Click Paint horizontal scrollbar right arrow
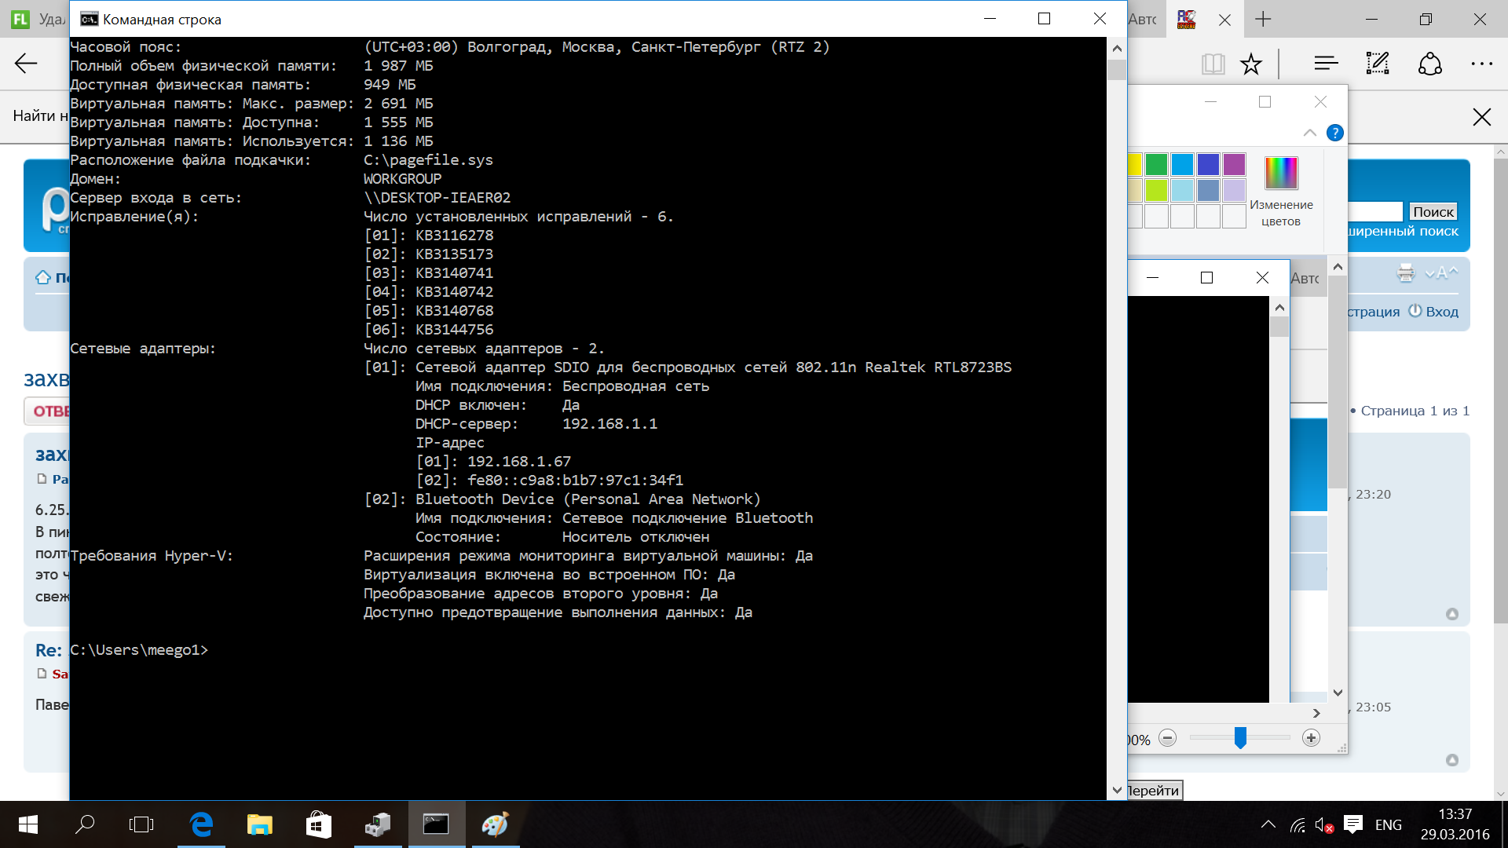 coord(1316,713)
